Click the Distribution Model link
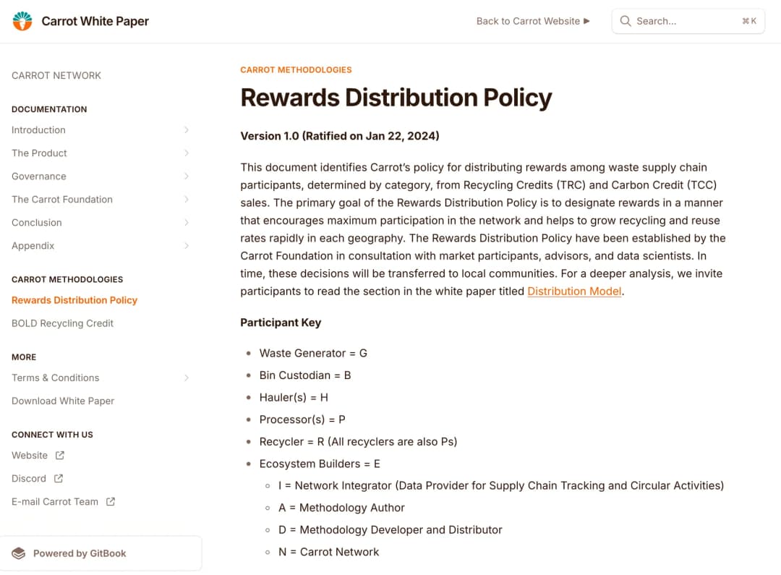781x575 pixels. 574,291
